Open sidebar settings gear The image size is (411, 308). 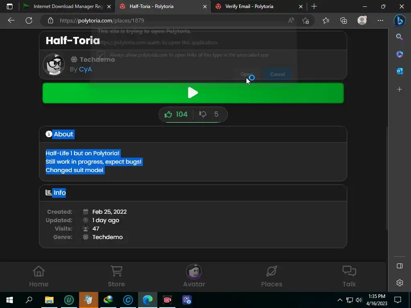(399, 283)
